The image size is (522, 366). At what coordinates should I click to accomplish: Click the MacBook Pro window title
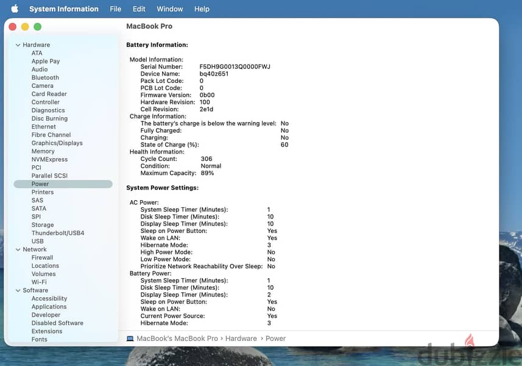click(x=149, y=26)
